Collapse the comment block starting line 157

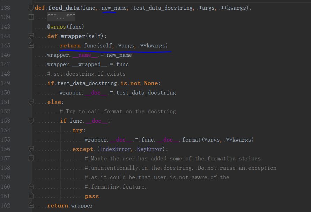[x=31, y=159]
